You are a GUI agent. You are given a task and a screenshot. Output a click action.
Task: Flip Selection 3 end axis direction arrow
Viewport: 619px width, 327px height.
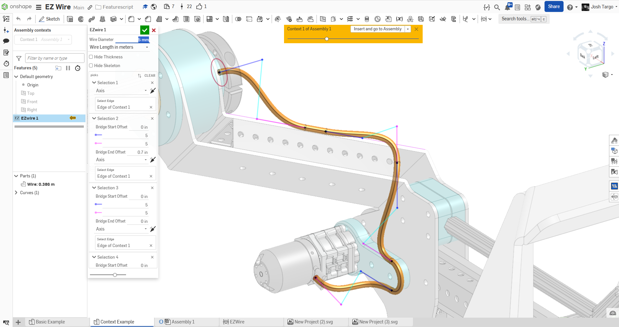(153, 229)
